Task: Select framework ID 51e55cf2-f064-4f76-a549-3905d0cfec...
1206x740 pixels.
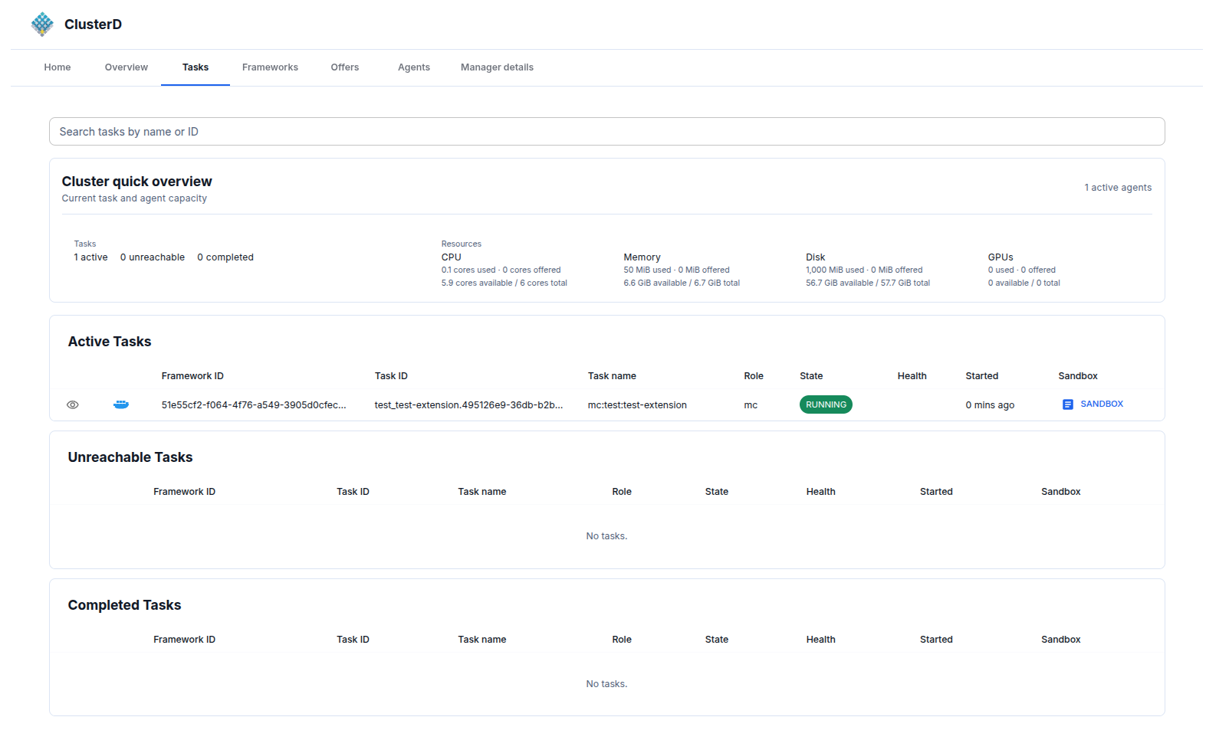Action: [254, 405]
